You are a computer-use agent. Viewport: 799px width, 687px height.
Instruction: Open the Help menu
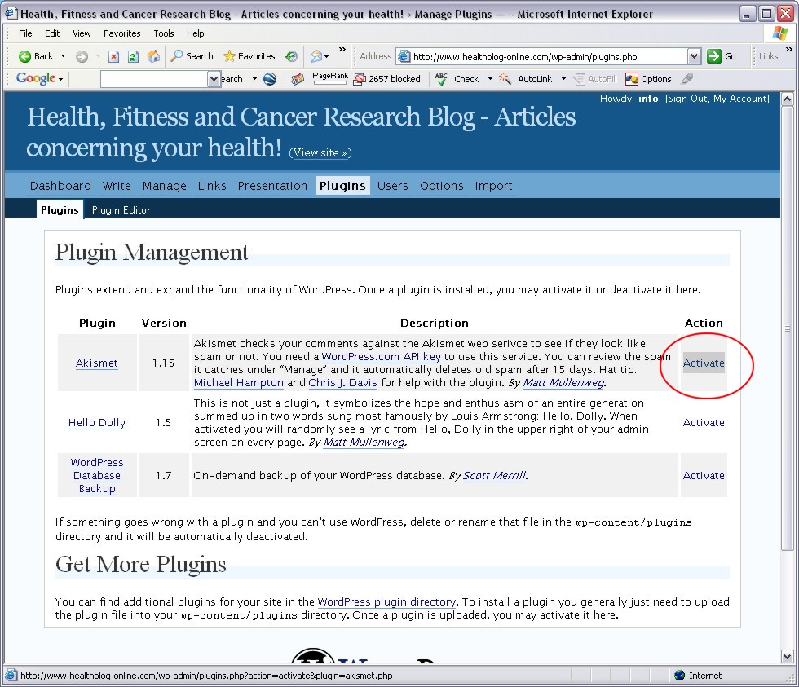click(x=195, y=33)
